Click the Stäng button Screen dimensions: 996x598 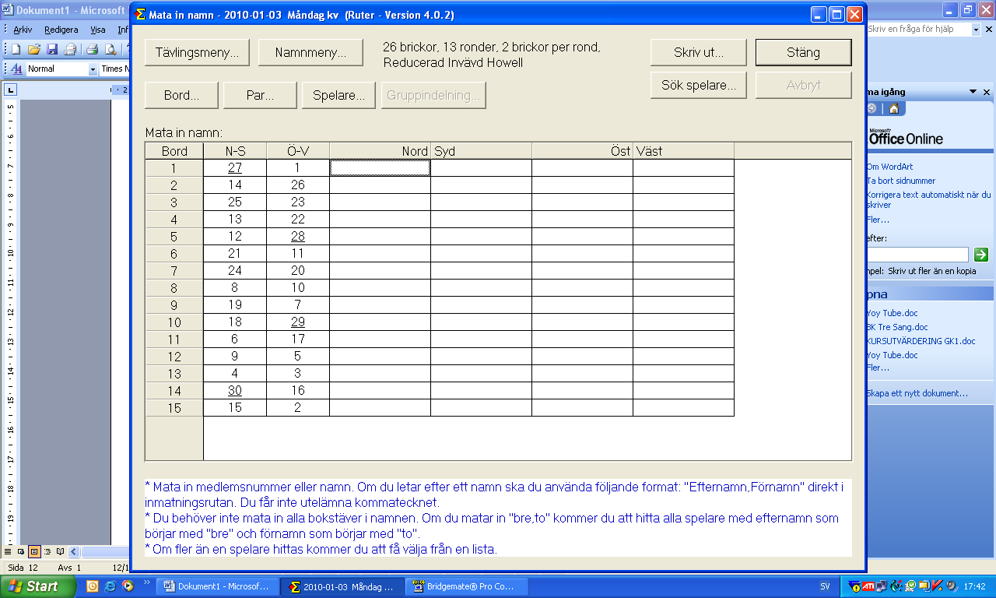[x=803, y=52]
